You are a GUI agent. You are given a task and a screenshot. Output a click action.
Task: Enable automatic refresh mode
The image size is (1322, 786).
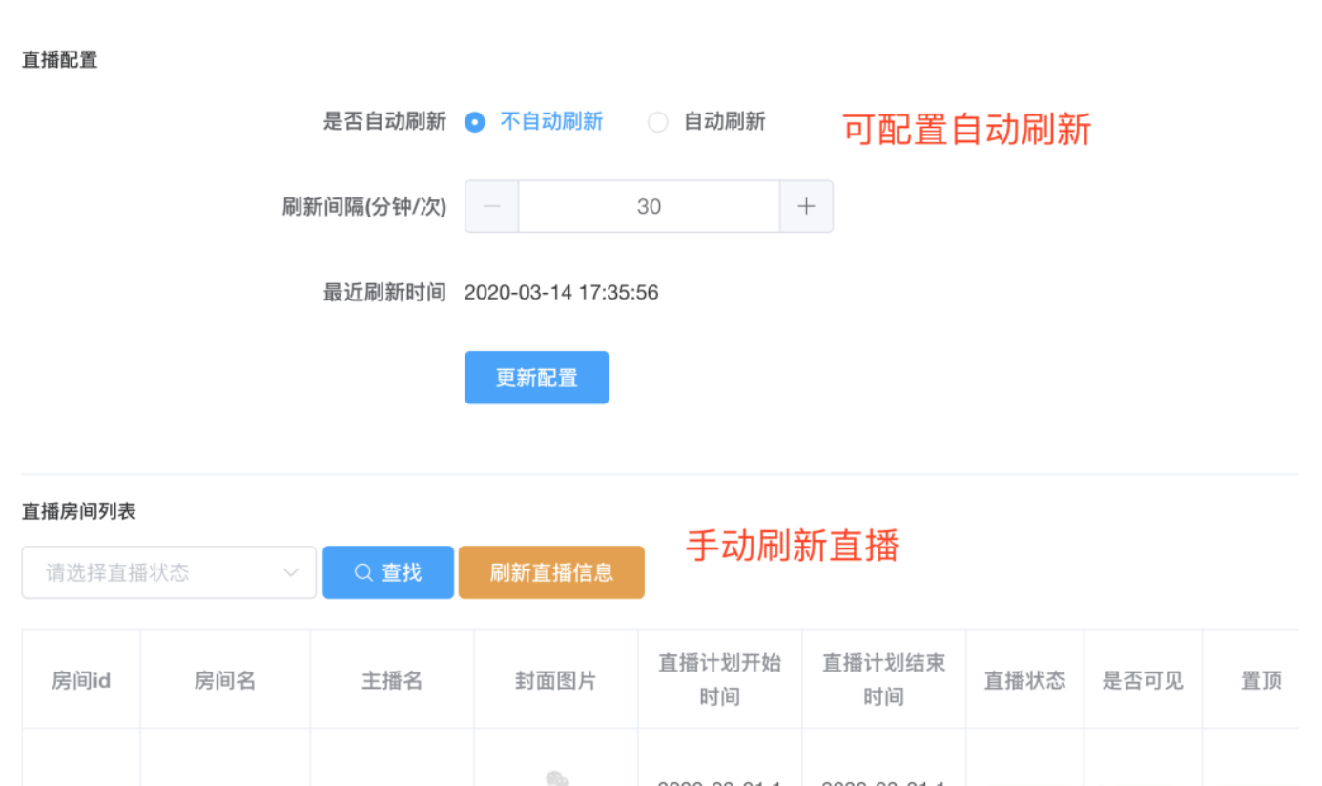[658, 121]
